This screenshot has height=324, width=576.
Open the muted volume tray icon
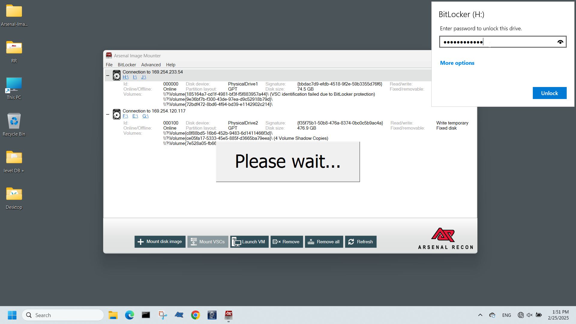[x=529, y=315]
